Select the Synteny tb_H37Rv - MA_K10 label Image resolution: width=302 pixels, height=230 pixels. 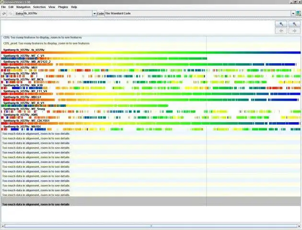click(23, 85)
